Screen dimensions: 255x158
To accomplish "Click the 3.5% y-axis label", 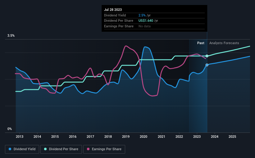I will [x=11, y=36].
